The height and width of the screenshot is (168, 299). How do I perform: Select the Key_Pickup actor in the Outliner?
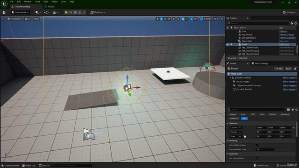(247, 35)
